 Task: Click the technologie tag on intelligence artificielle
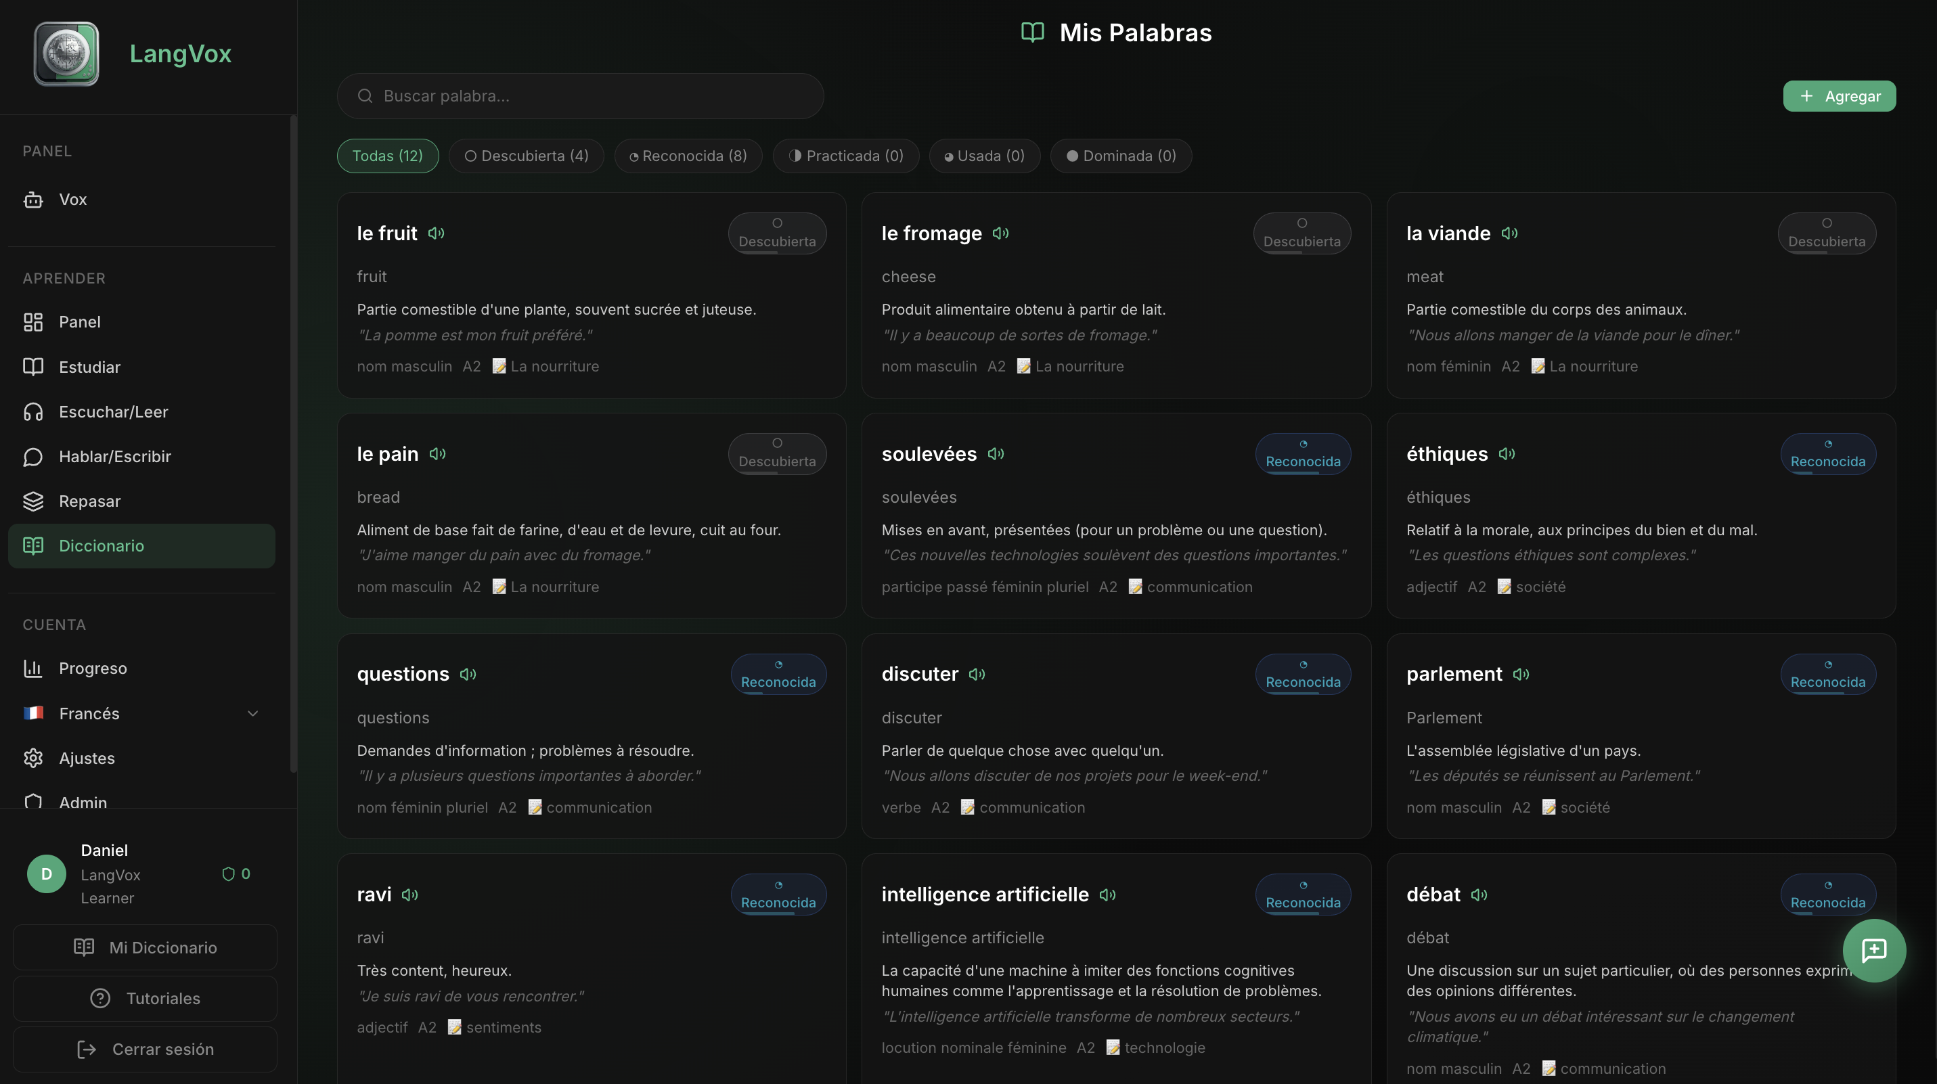(x=1156, y=1047)
